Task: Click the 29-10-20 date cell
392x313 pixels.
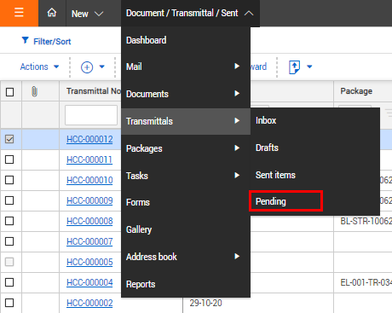Action: tap(205, 303)
